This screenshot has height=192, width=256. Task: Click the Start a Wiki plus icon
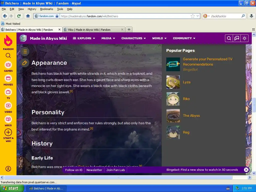coord(8,132)
